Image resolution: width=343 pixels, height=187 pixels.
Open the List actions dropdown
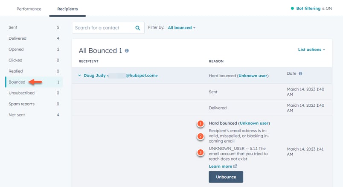coord(311,50)
